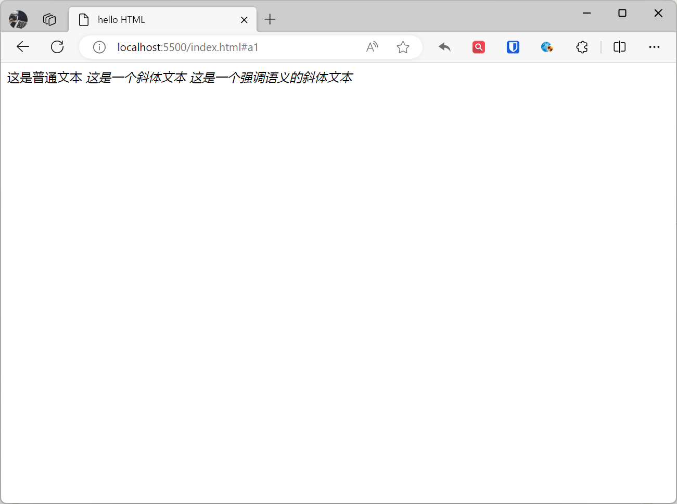Viewport: 677px width, 504px height.
Task: Start Read aloud for this page
Action: [372, 47]
